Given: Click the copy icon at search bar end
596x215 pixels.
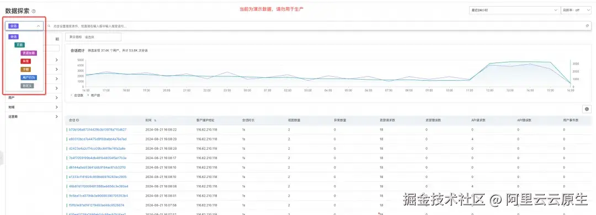Looking at the screenshot, I should [587, 26].
